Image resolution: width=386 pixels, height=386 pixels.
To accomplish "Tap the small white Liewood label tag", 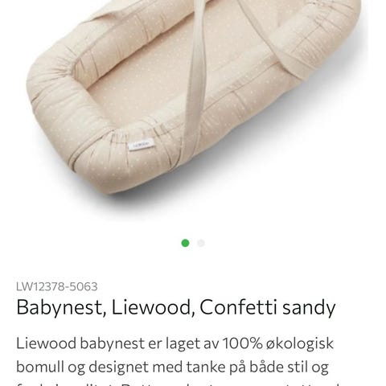I will tap(141, 146).
